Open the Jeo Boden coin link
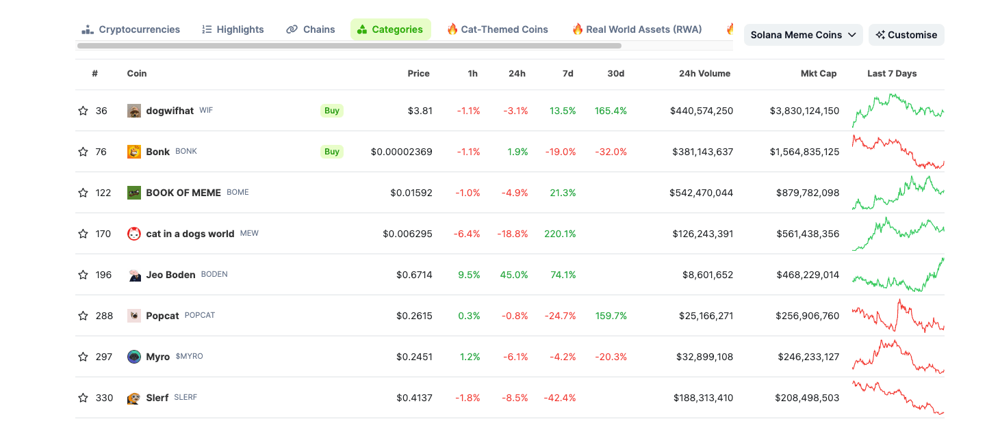This screenshot has width=987, height=421. point(170,275)
